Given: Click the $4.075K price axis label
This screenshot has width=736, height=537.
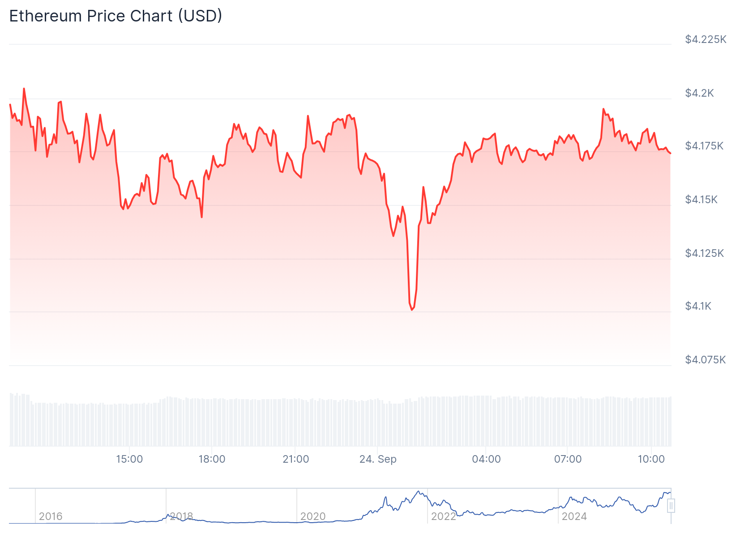Looking at the screenshot, I should click(x=705, y=360).
